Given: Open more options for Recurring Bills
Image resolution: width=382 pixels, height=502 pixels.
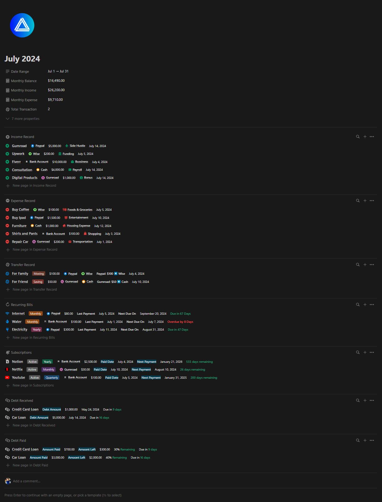Looking at the screenshot, I should [372, 305].
